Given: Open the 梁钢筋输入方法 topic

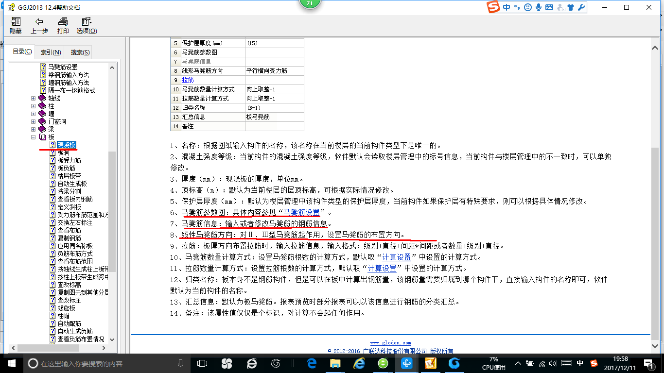Looking at the screenshot, I should tap(69, 75).
